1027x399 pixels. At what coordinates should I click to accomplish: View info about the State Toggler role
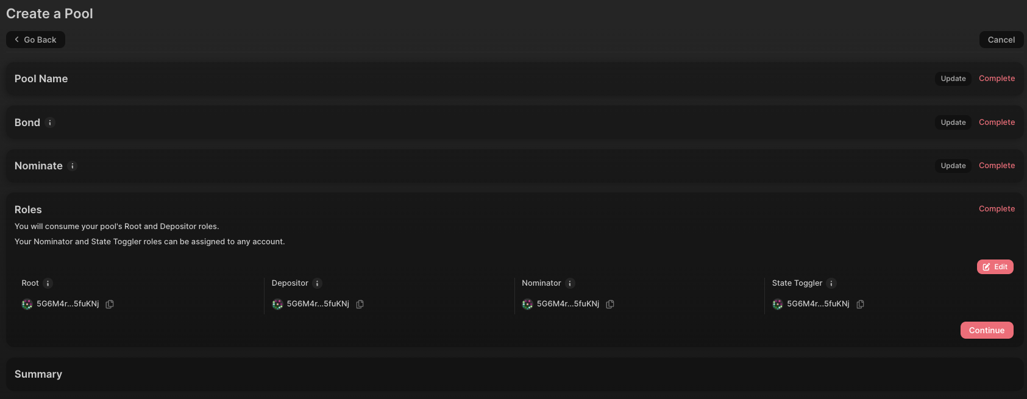click(x=831, y=283)
